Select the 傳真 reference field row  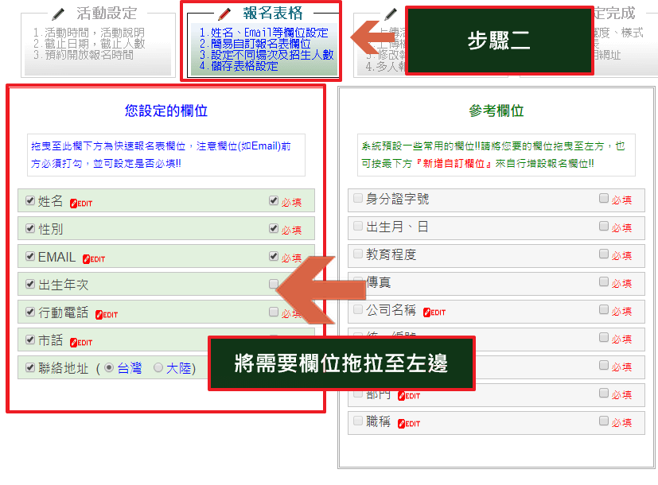click(x=496, y=283)
